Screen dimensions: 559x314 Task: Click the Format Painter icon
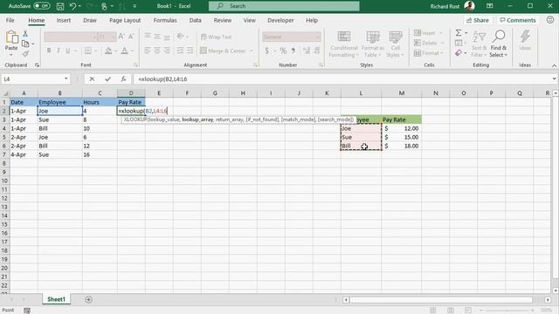(25, 54)
